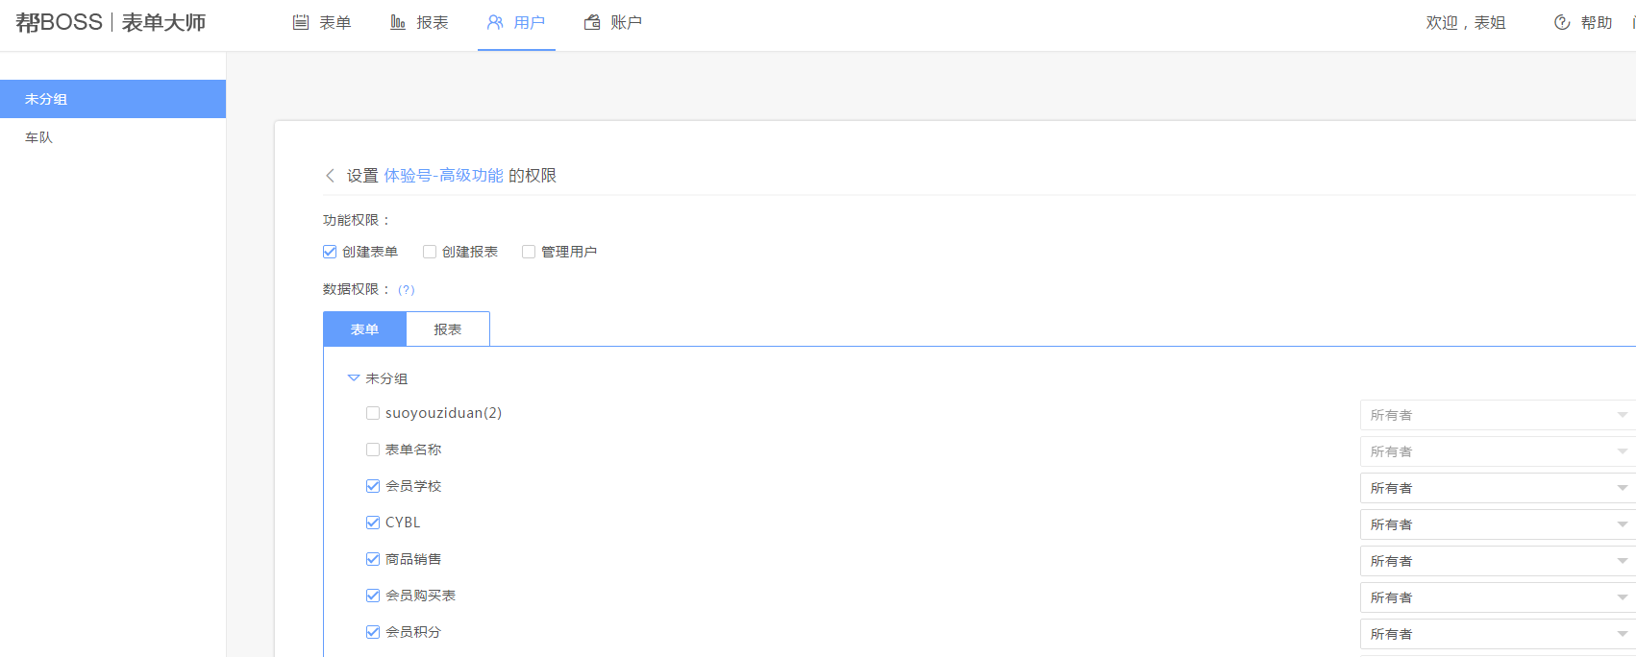Click the 表单 form icon in top navigation

pos(301,22)
